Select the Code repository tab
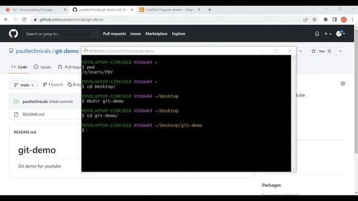The image size is (358, 201). click(19, 67)
